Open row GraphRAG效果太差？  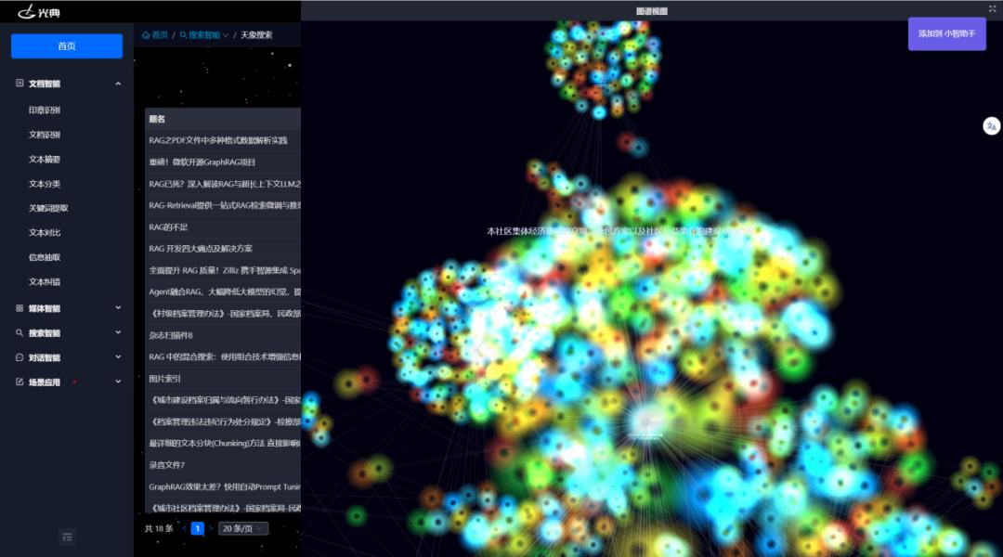(223, 486)
